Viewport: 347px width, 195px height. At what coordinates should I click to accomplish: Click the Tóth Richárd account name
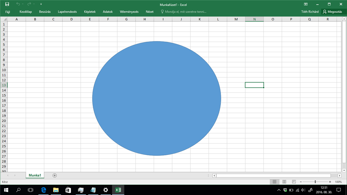pyautogui.click(x=310, y=12)
